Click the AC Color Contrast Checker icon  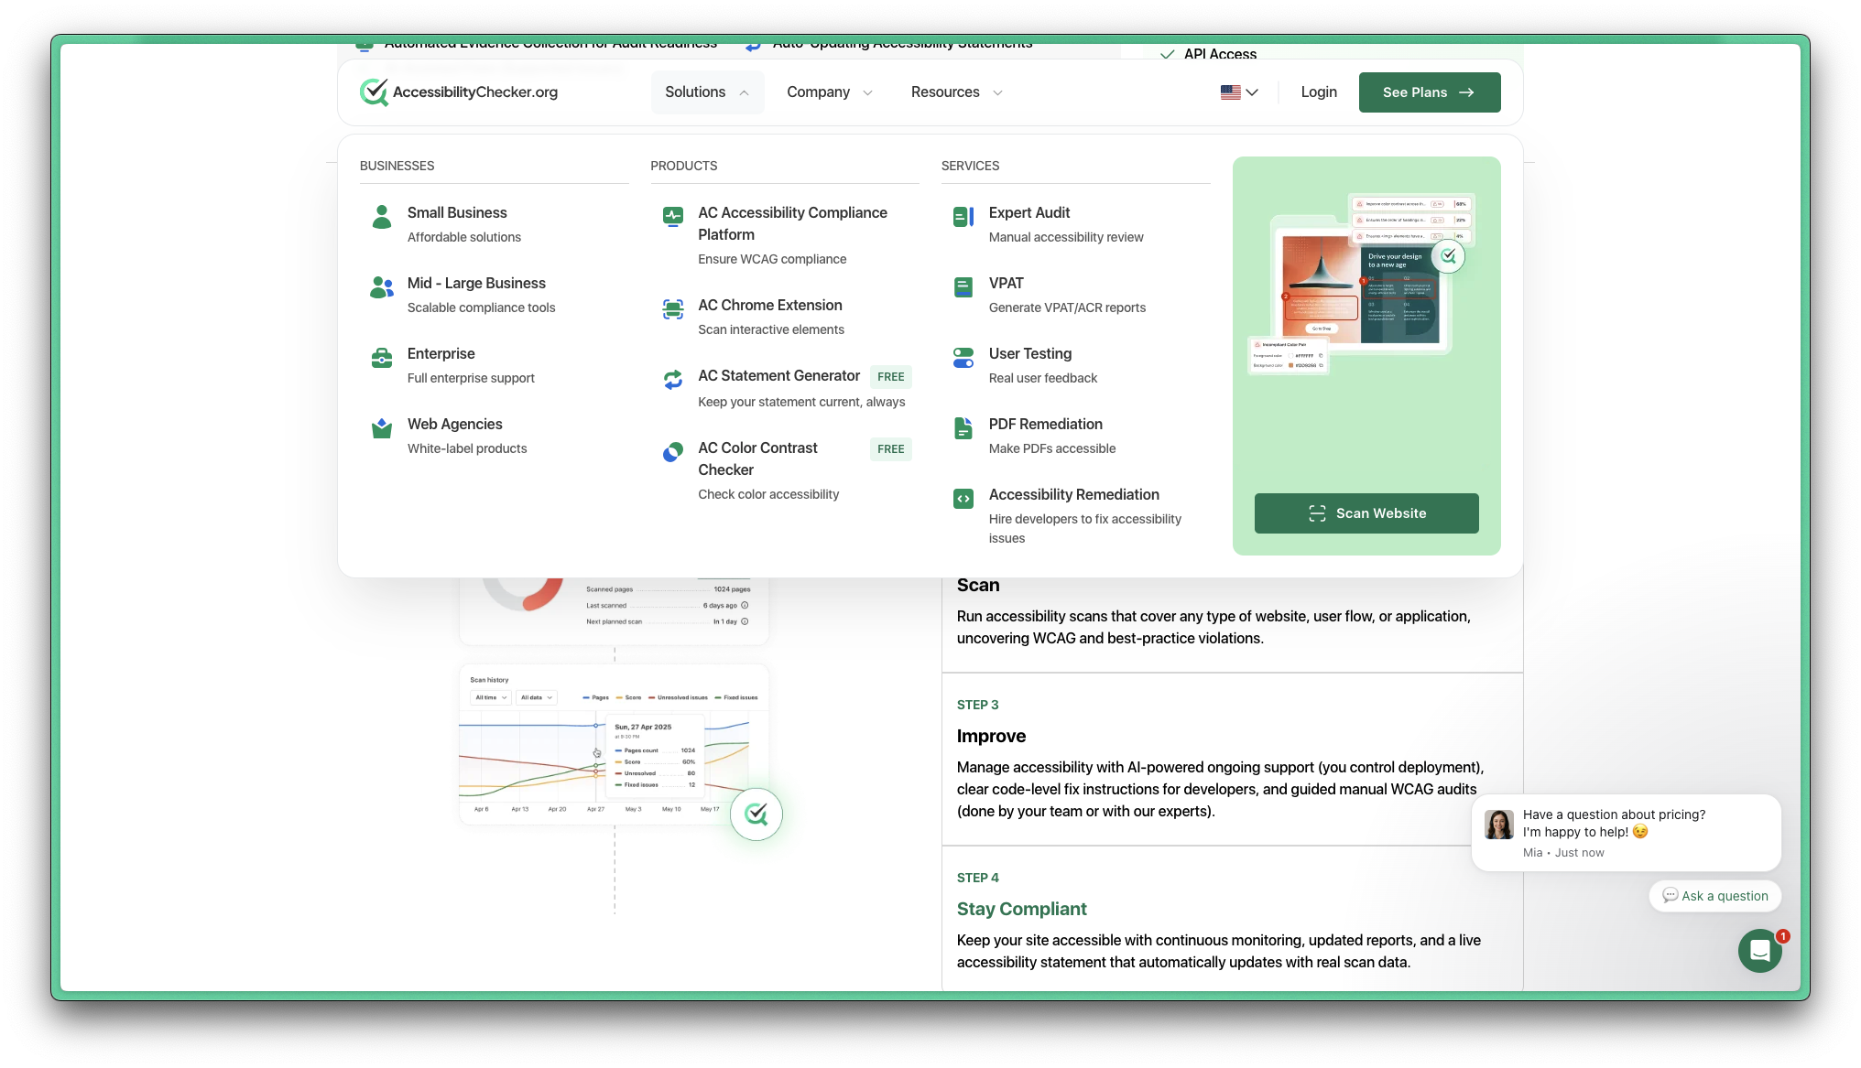point(673,452)
